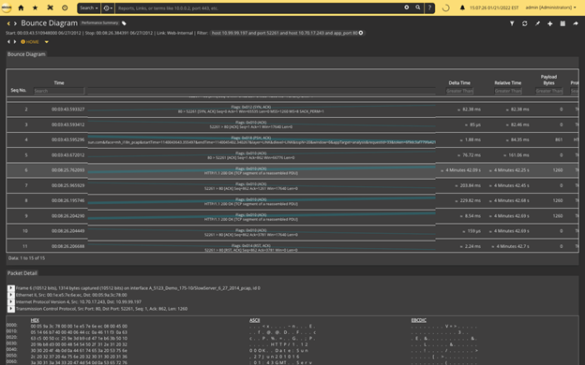Sort by the Relative Time column header

(x=508, y=82)
